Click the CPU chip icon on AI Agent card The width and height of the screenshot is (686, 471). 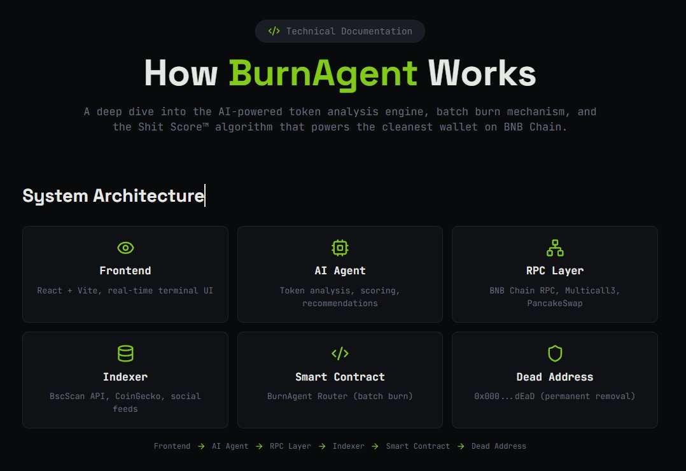(x=340, y=248)
